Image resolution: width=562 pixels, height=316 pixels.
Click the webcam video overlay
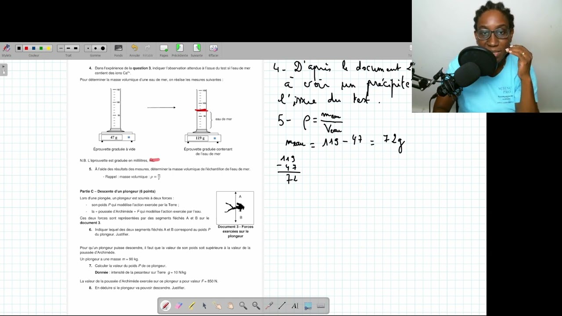tap(487, 56)
